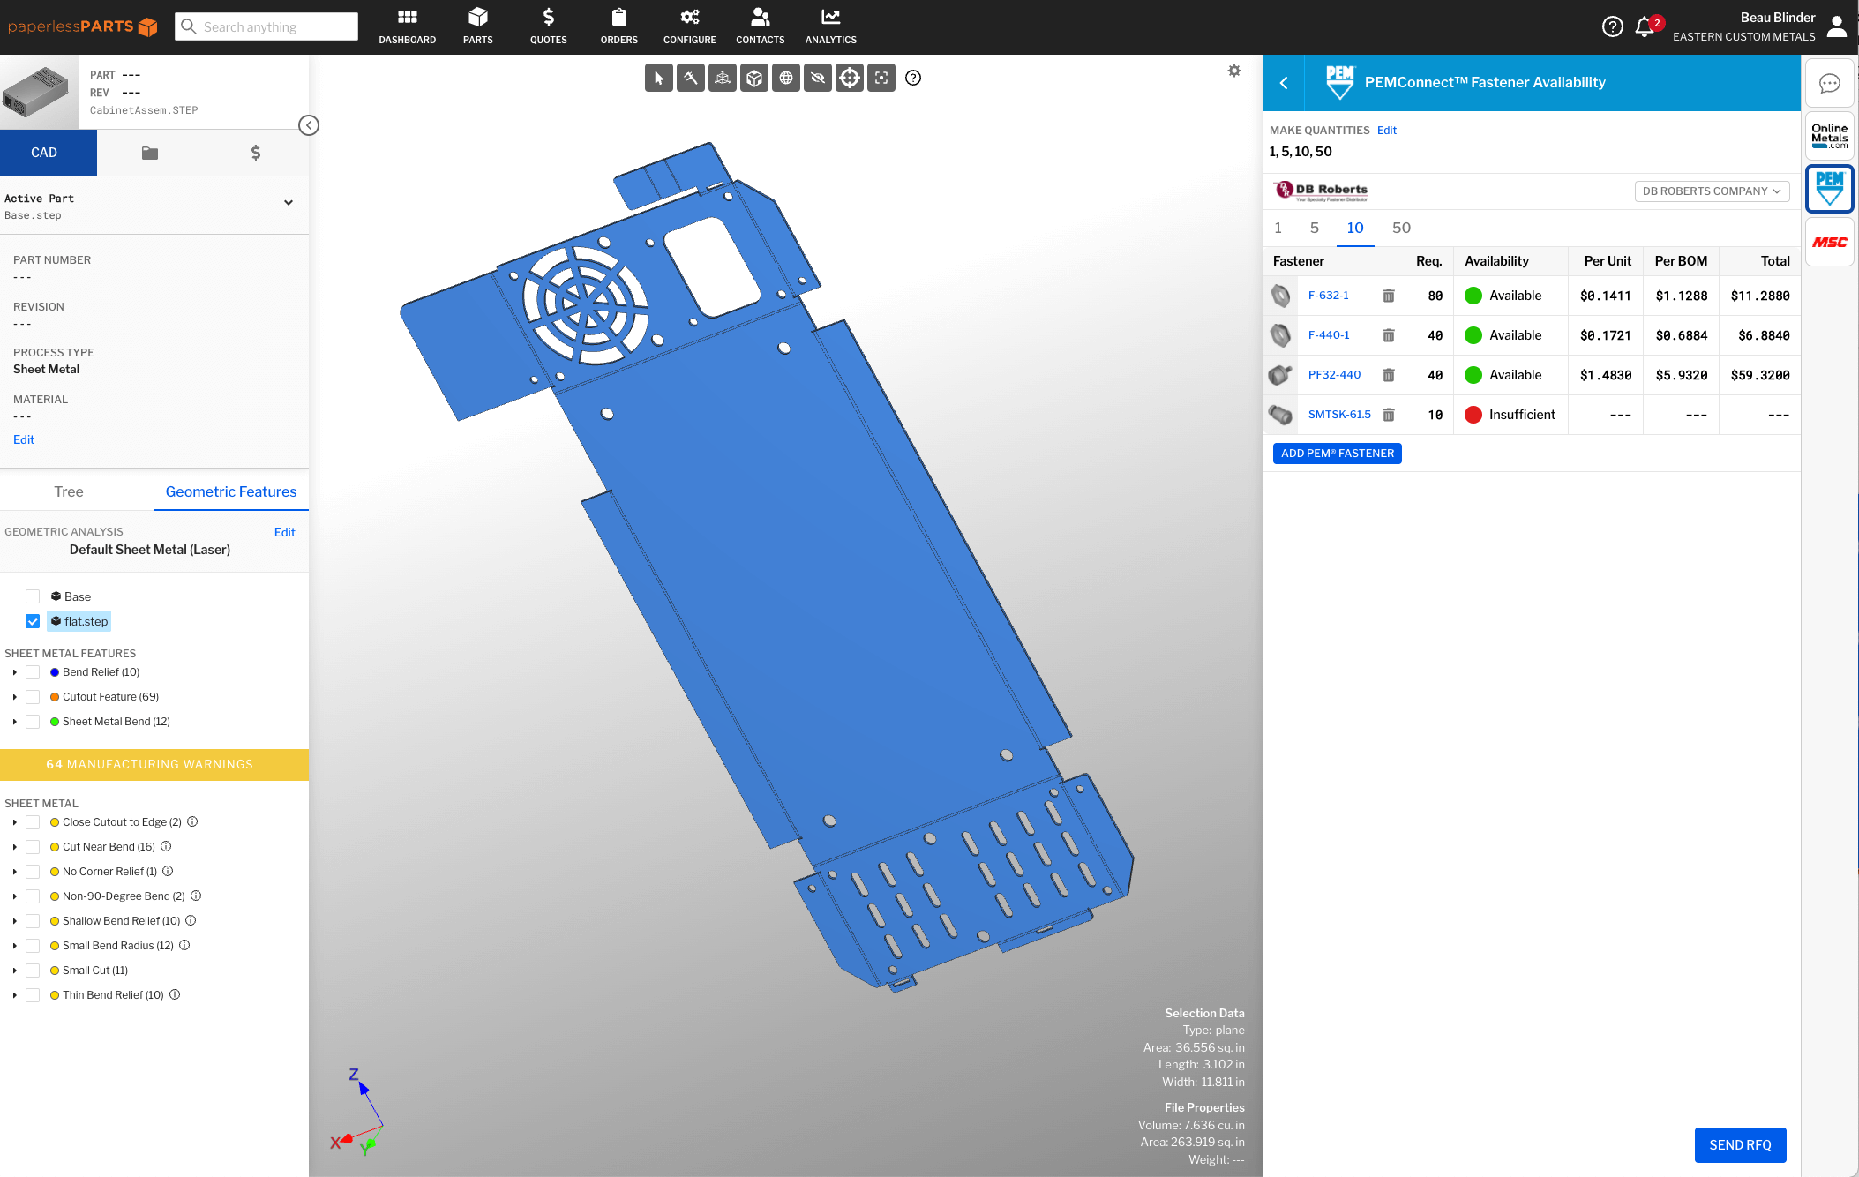This screenshot has height=1177, width=1859.
Task: Open the Quotes menu
Action: pos(549,26)
